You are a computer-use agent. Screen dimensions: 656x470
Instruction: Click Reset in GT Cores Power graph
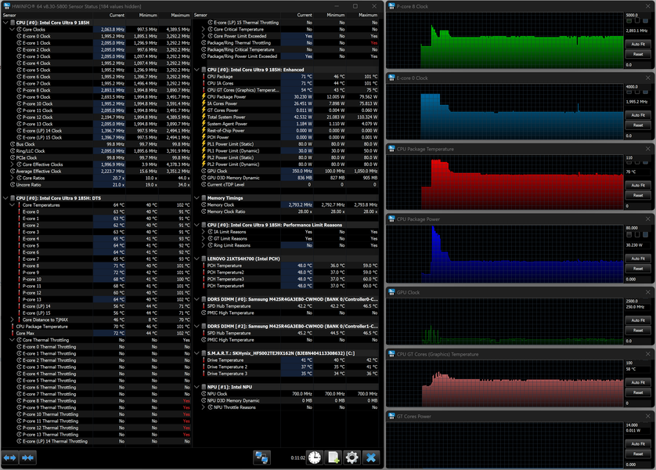pos(638,454)
